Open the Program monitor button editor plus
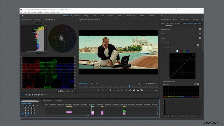 tap(156, 90)
